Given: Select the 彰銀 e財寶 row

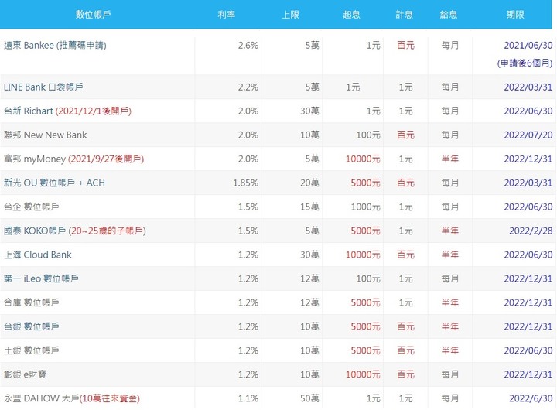Looking at the screenshot, I should click(x=278, y=374).
